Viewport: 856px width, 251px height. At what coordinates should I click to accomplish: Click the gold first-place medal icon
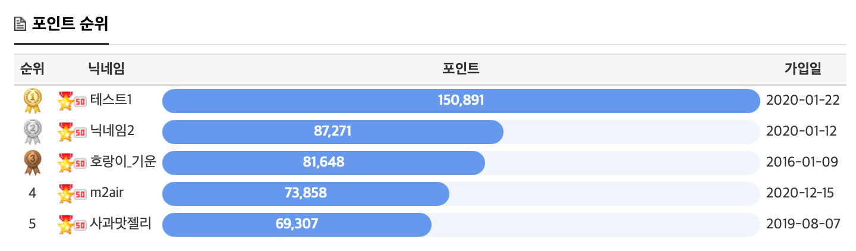point(32,101)
